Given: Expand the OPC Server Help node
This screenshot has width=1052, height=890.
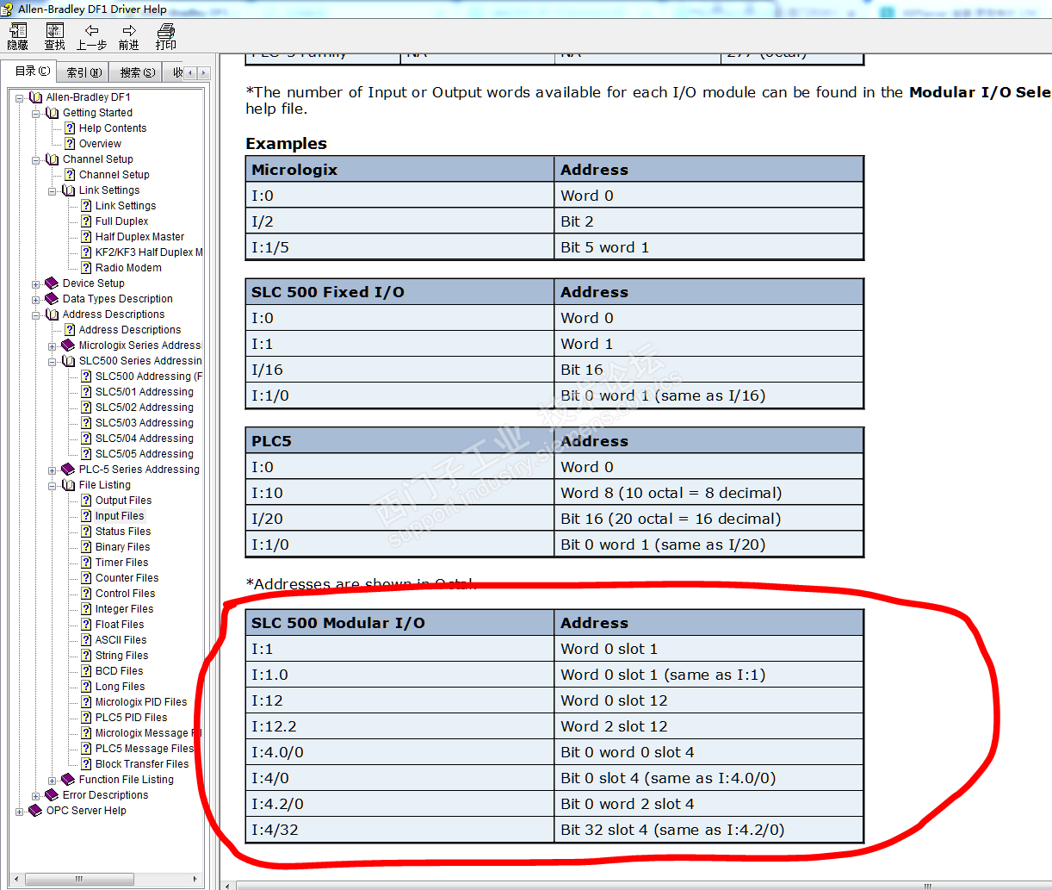Looking at the screenshot, I should (20, 811).
